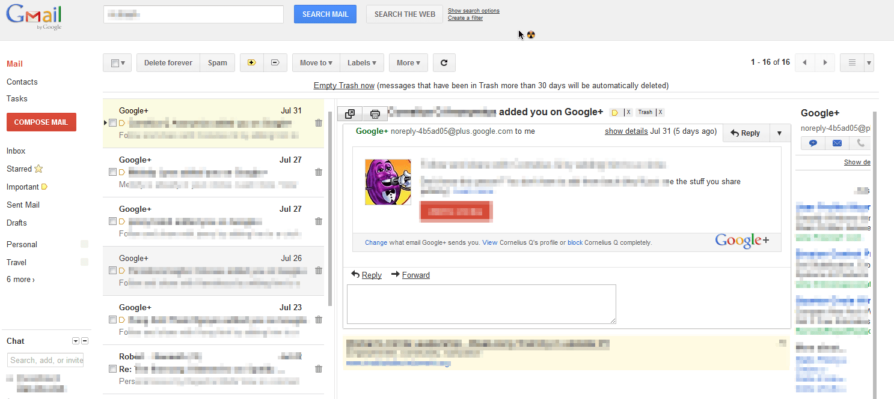The width and height of the screenshot is (894, 399).
Task: Call the Google+ contact via phone icon
Action: tap(860, 143)
